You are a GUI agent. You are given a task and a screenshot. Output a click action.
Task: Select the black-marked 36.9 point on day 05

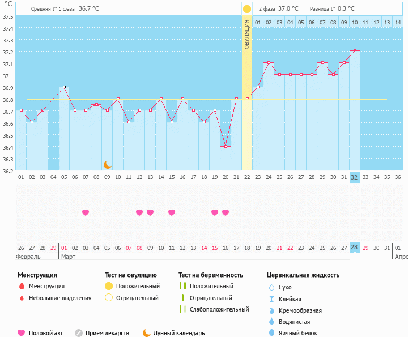pyautogui.click(x=64, y=87)
